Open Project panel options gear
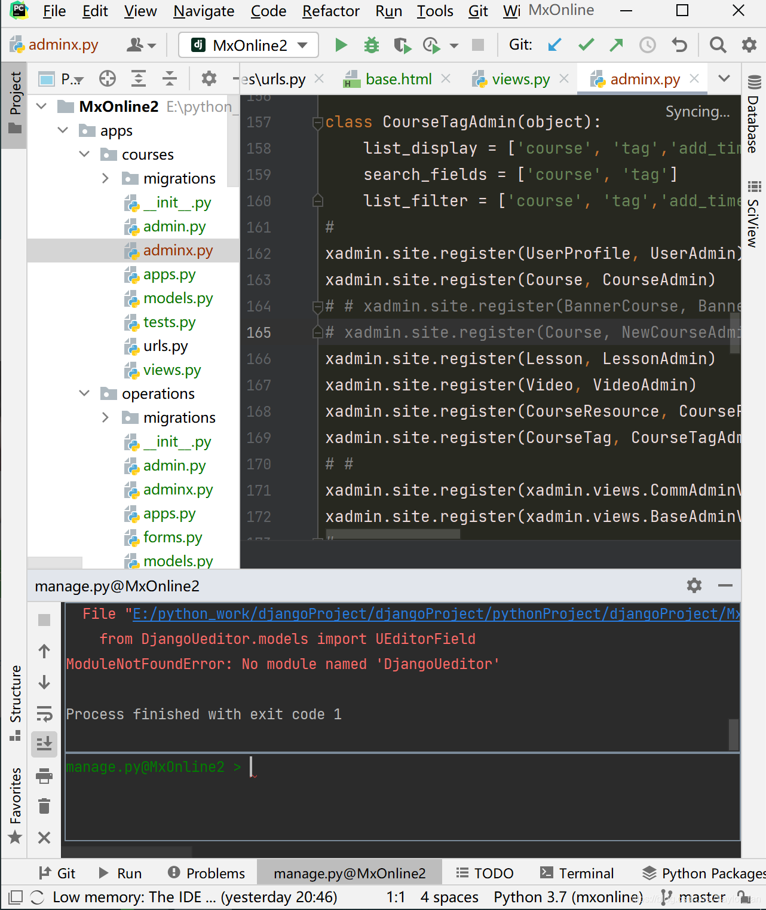Screen dimensions: 766x910 pyautogui.click(x=209, y=78)
